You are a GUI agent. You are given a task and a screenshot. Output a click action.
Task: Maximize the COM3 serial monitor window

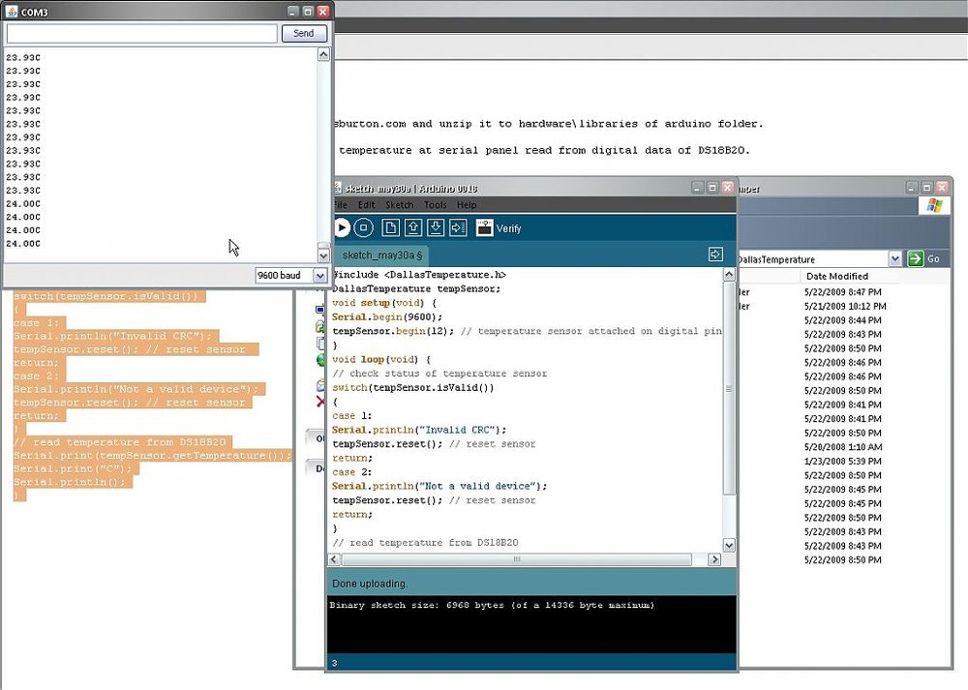tap(308, 11)
